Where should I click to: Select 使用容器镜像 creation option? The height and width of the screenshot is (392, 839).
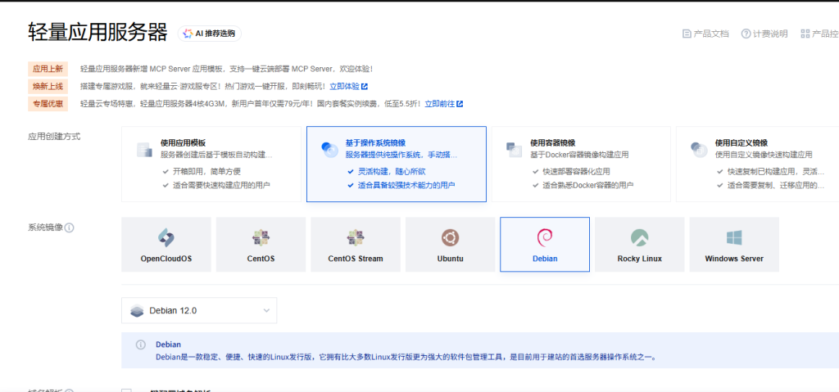tap(580, 164)
